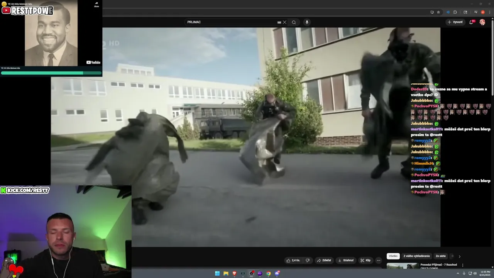Open the purple app icon on taskbar

click(x=260, y=273)
